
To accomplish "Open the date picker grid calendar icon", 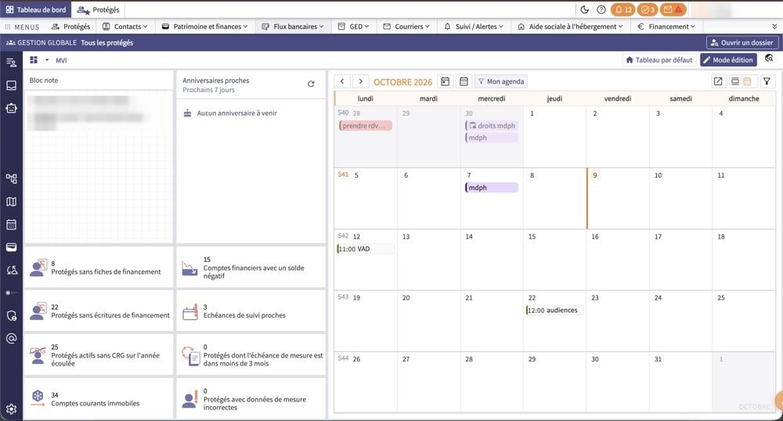I will pyautogui.click(x=464, y=81).
